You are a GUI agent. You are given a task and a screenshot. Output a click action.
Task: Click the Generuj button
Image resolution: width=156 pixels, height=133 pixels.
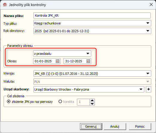91,126
